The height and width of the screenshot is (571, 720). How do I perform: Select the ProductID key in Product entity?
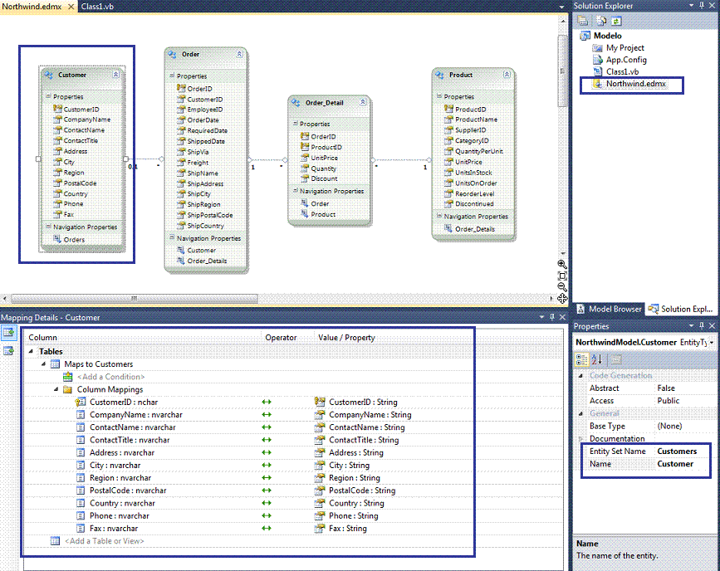tap(470, 110)
